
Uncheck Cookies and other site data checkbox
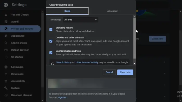click(51, 41)
